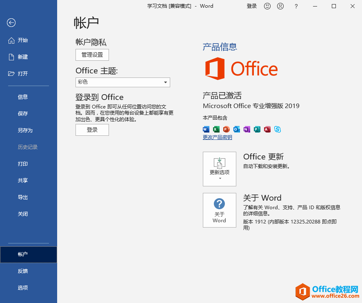The image size is (362, 303).
Task: Click the 关于 Word button
Action: 220,210
